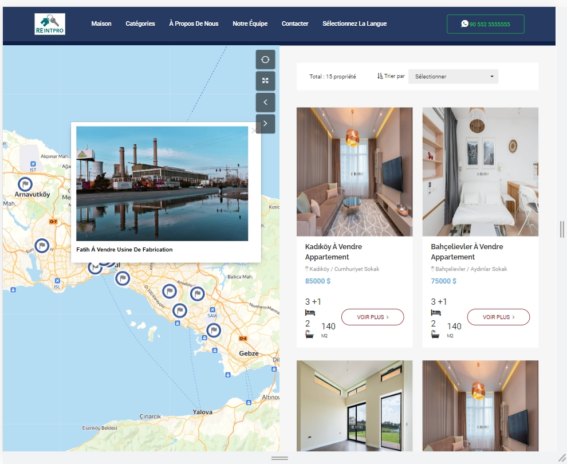The height and width of the screenshot is (464, 567).
Task: Click the Yalova map label
Action: coord(203,412)
